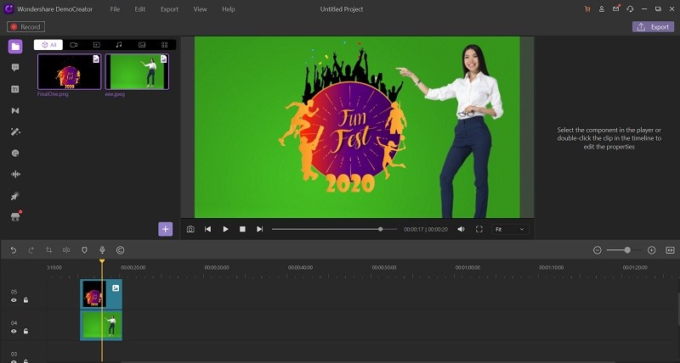The image size is (680, 363).
Task: Filter media library by video
Action: tap(74, 45)
